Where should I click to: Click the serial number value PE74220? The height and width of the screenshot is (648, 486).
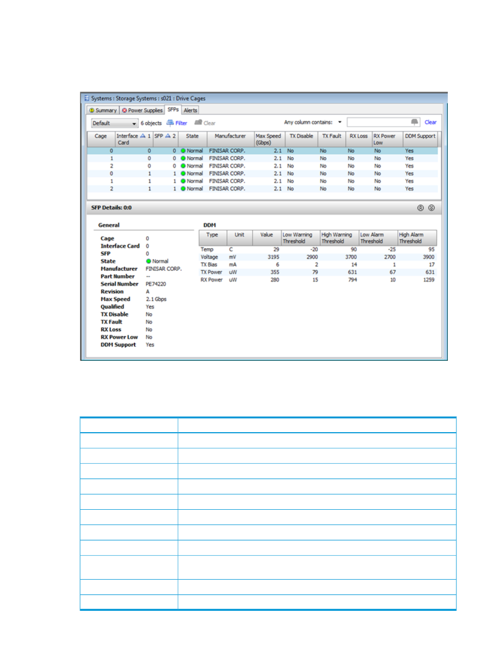(x=156, y=284)
